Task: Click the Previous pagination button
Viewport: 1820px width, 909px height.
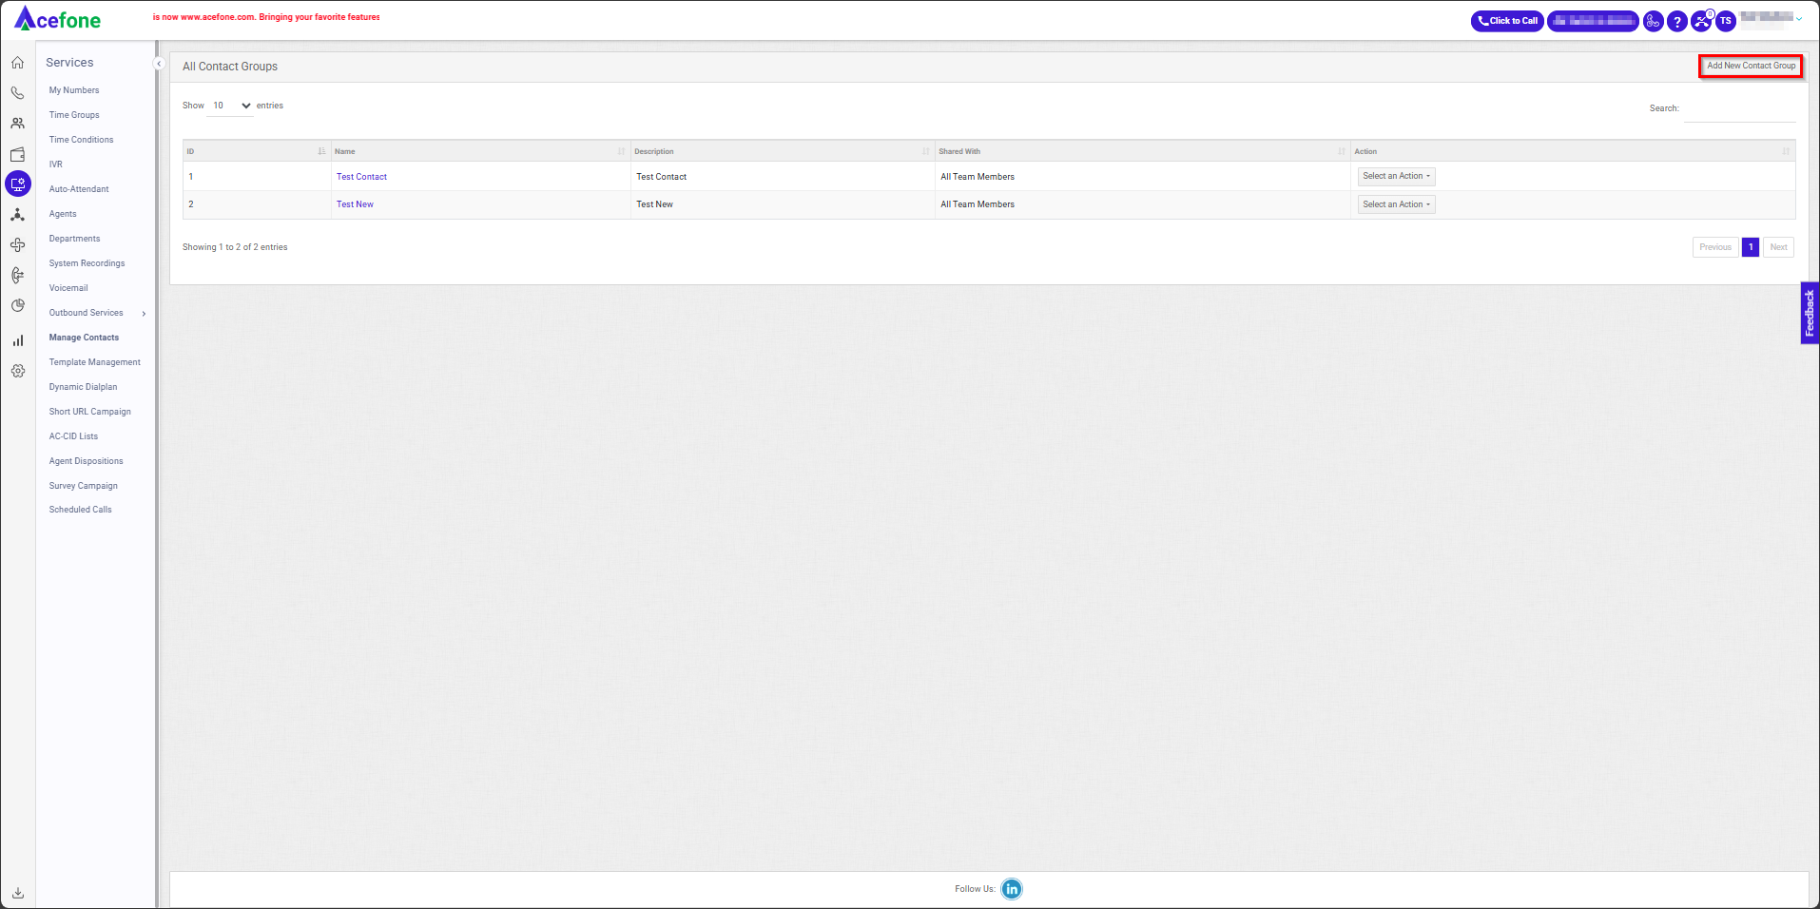Action: (1715, 247)
